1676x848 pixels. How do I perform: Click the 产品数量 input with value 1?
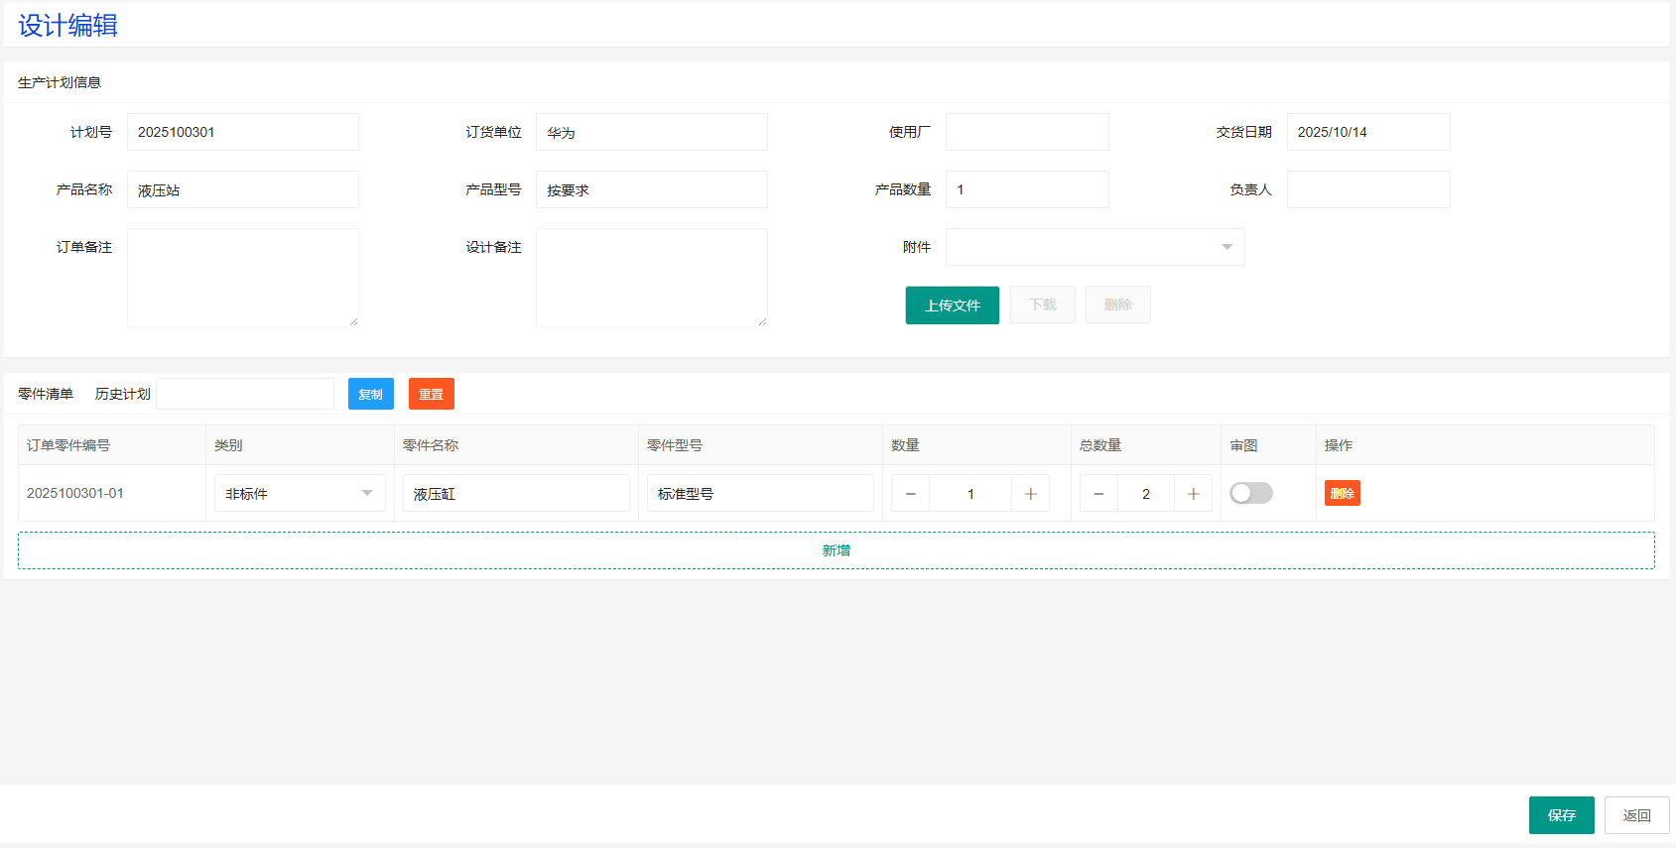click(x=1027, y=189)
